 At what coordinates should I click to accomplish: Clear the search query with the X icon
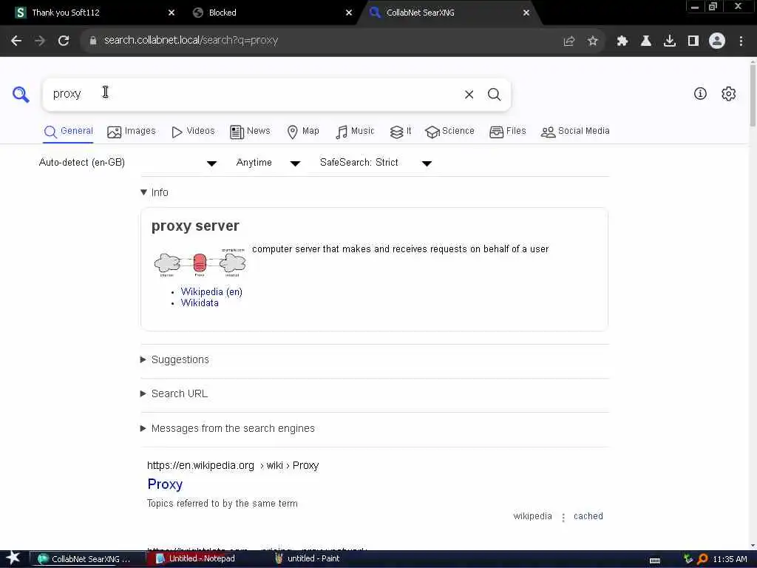pyautogui.click(x=469, y=94)
